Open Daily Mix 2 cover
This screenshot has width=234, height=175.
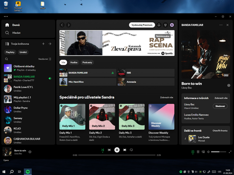coord(102,117)
